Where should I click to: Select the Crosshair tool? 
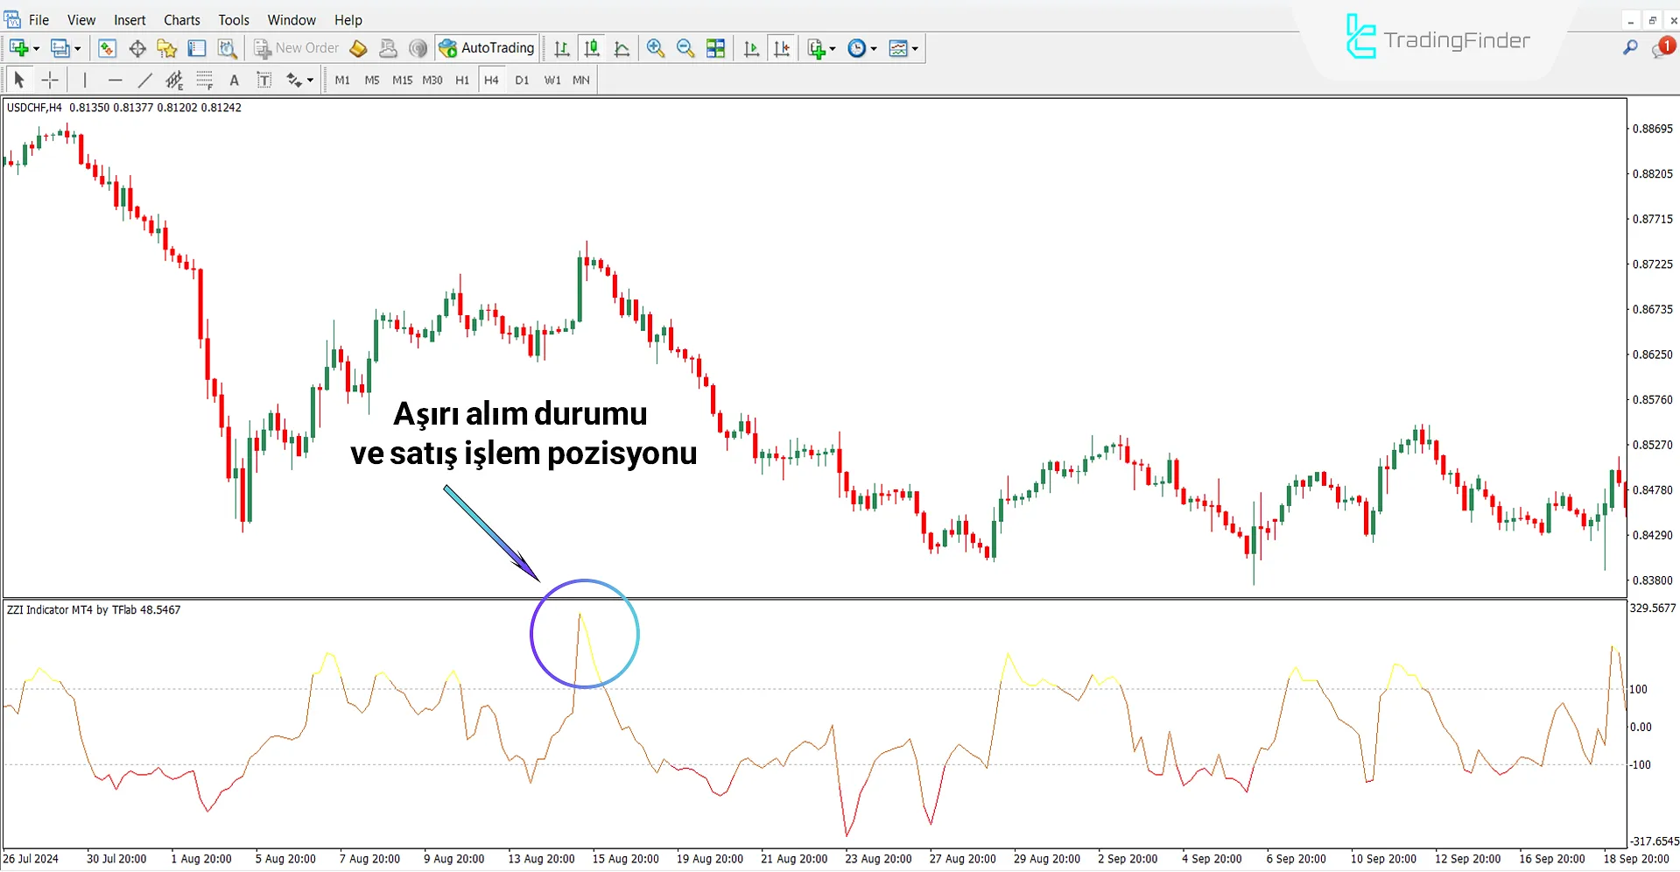[x=50, y=81]
